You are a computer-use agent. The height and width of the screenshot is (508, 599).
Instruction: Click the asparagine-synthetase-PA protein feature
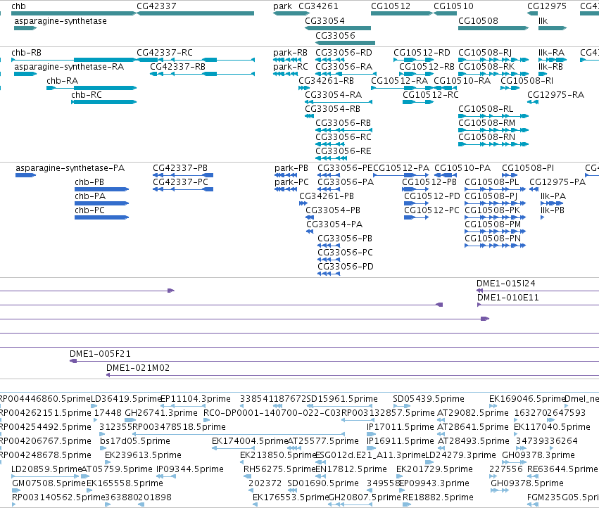tap(25, 175)
